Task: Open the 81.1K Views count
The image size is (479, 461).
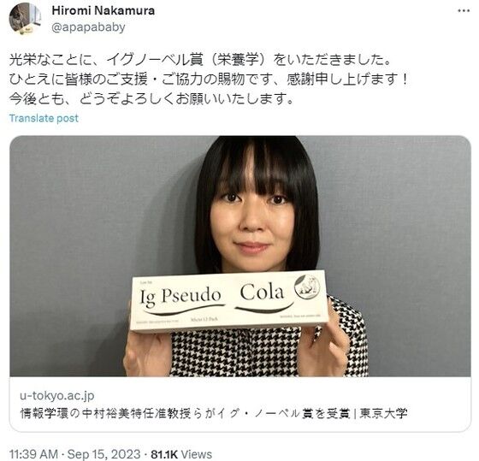Action: 181,454
